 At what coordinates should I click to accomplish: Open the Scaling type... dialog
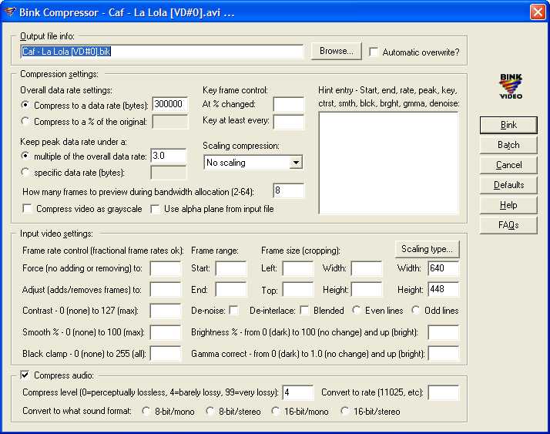click(428, 249)
